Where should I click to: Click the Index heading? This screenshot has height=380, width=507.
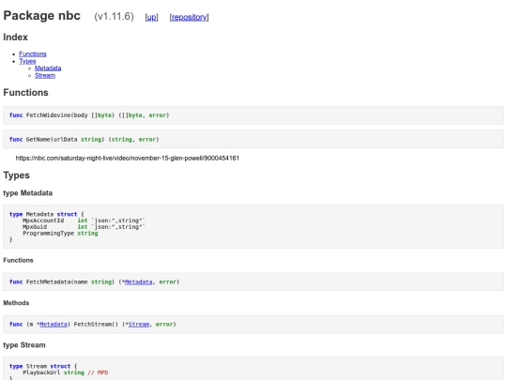point(16,38)
